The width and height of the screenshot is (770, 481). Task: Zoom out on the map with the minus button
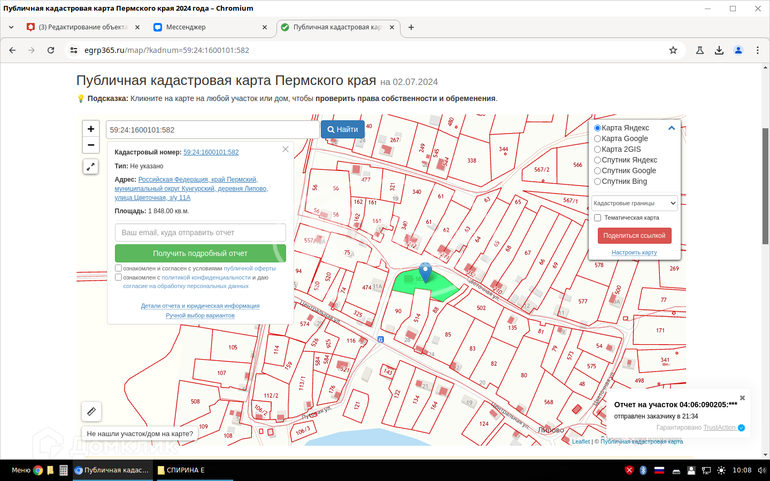(91, 145)
